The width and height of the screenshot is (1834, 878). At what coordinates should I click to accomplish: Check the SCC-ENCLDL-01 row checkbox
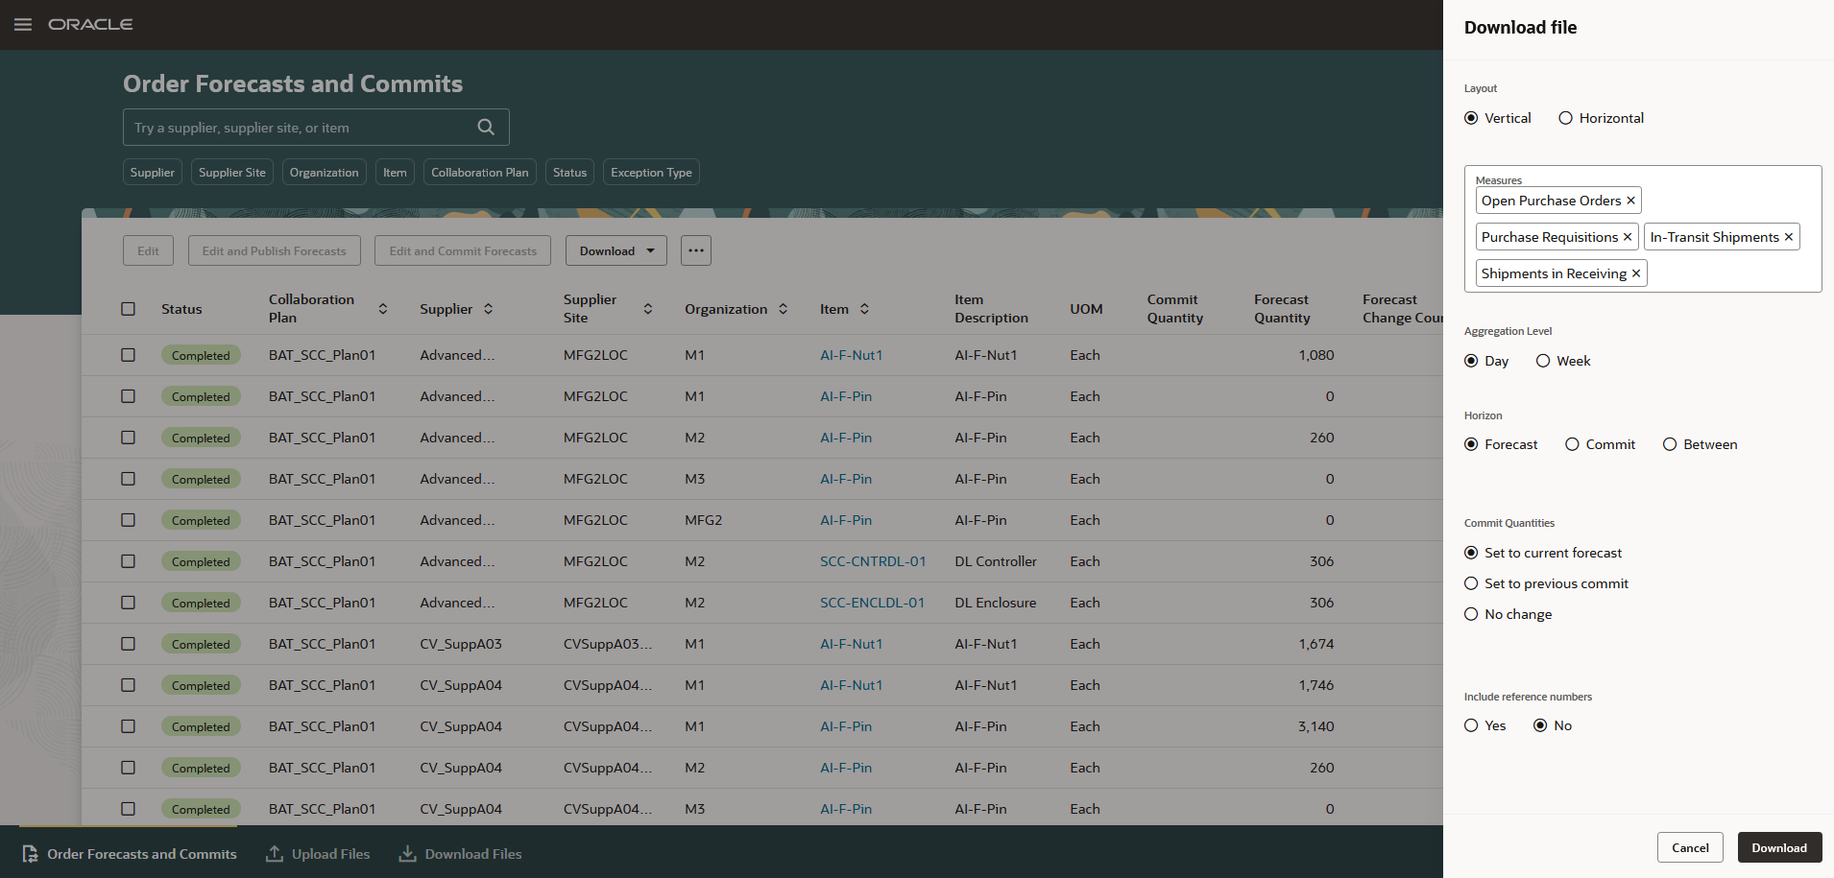129,603
